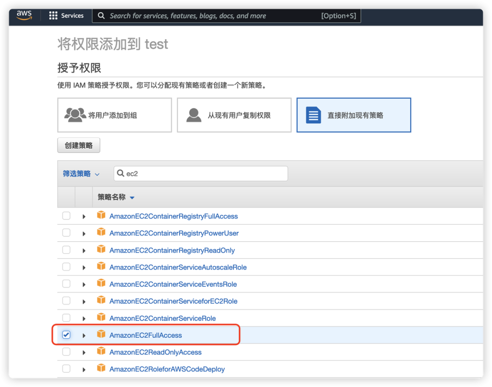
Task: Click the search magnifier icon in top bar
Action: (101, 15)
